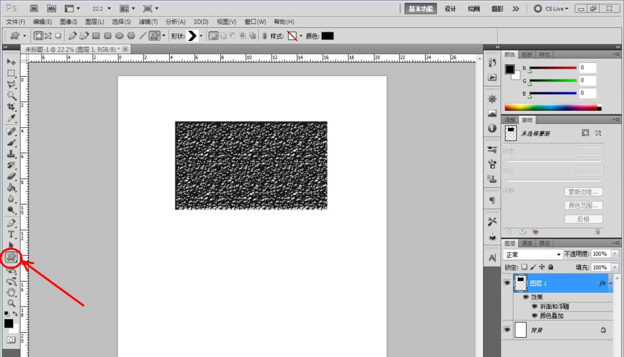Click the 设计 workspace button
Viewport: 624px width, 357px height.
[x=450, y=9]
